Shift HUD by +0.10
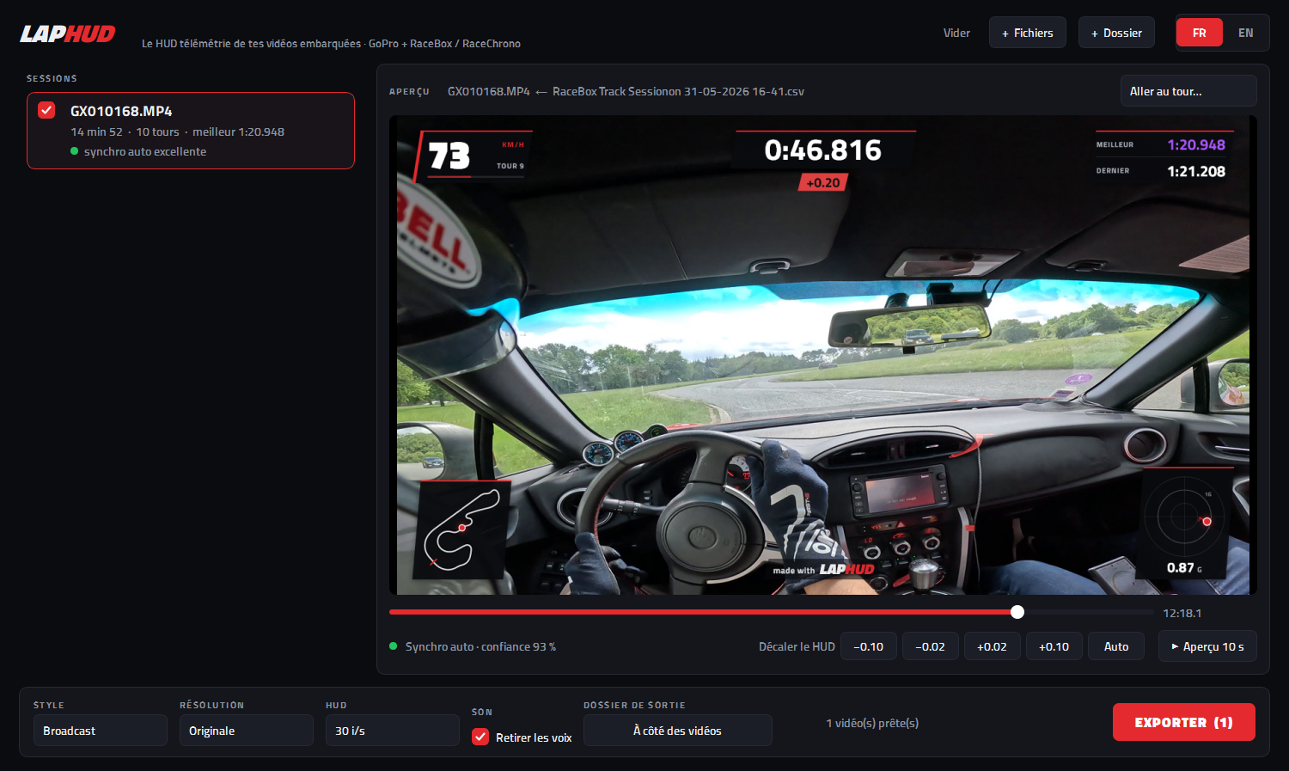This screenshot has height=771, width=1289. (x=1054, y=646)
